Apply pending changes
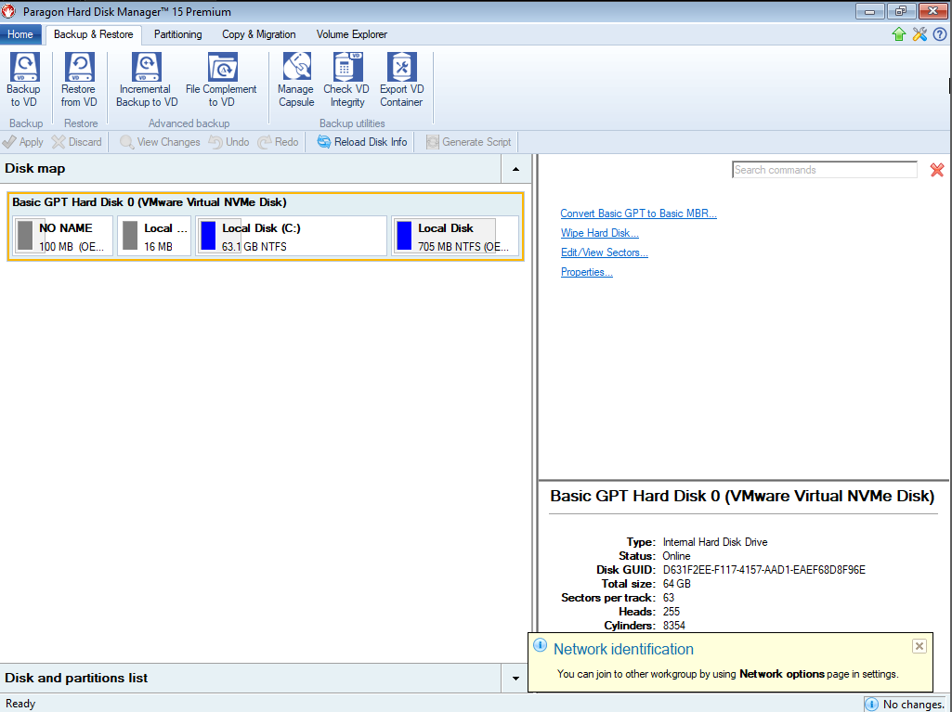Image resolution: width=952 pixels, height=712 pixels. [23, 142]
